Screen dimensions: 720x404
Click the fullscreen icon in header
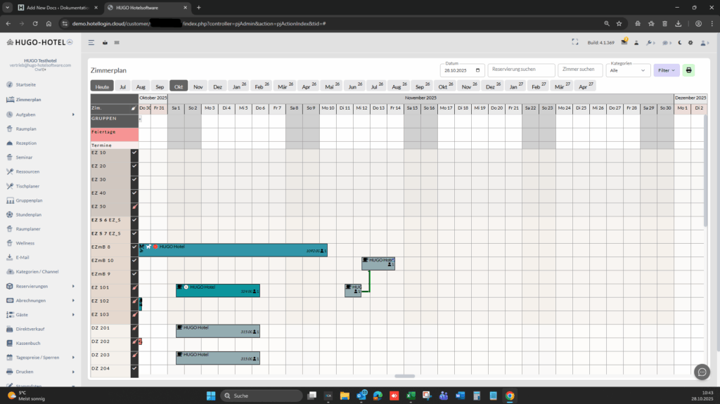point(575,42)
